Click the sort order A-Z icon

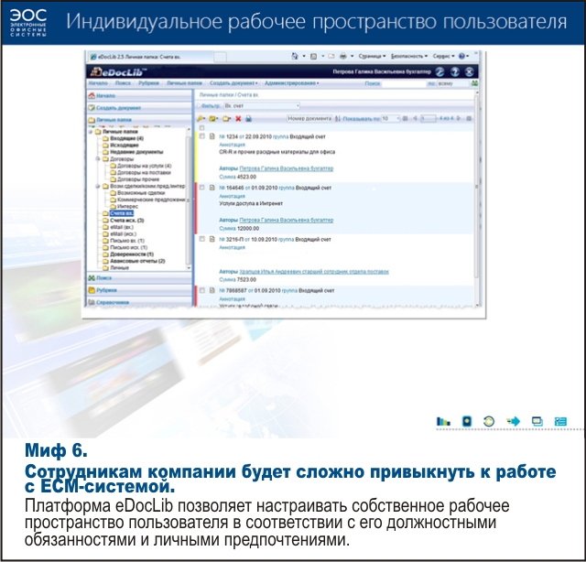(338, 118)
